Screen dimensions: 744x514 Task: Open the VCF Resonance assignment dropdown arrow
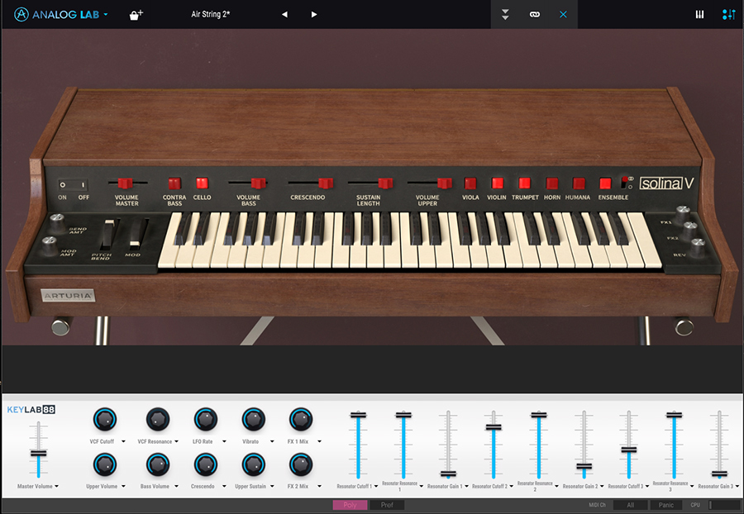[x=177, y=441]
